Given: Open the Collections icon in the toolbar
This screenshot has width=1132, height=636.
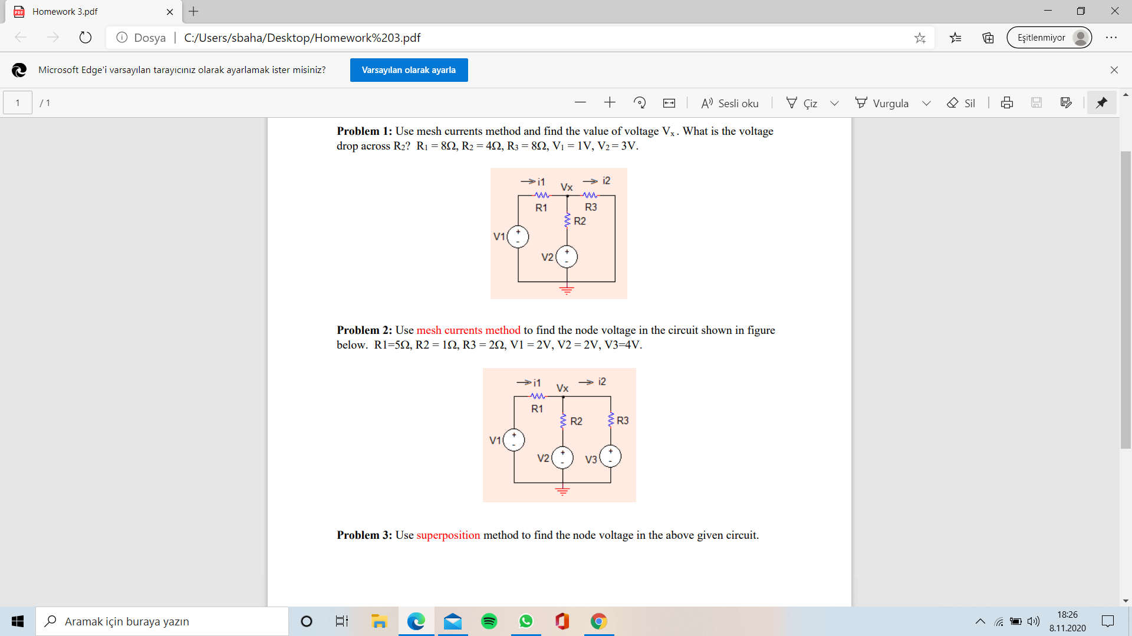Looking at the screenshot, I should (x=988, y=38).
